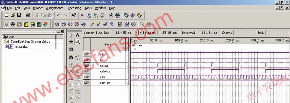Click the binoculars Find icon in waveform toolbar
The image size is (290, 103).
71,58
